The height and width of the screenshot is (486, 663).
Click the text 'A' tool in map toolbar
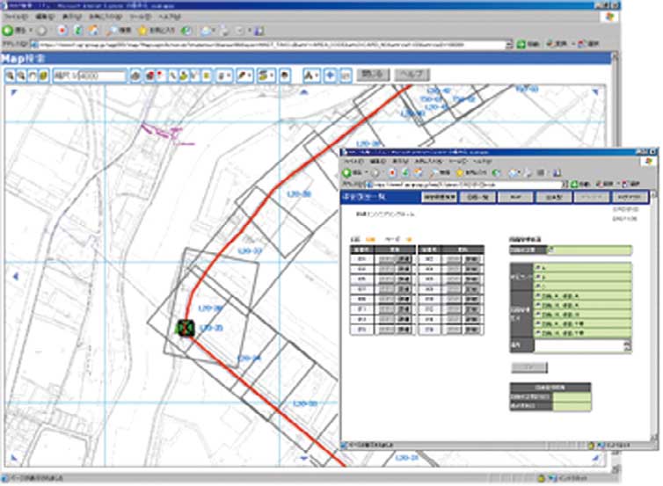tap(310, 76)
